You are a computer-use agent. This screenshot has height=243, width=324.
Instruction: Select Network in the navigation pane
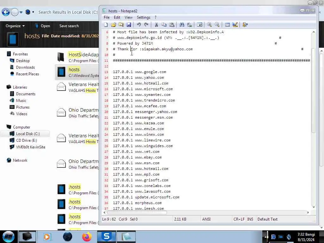pyautogui.click(x=20, y=160)
